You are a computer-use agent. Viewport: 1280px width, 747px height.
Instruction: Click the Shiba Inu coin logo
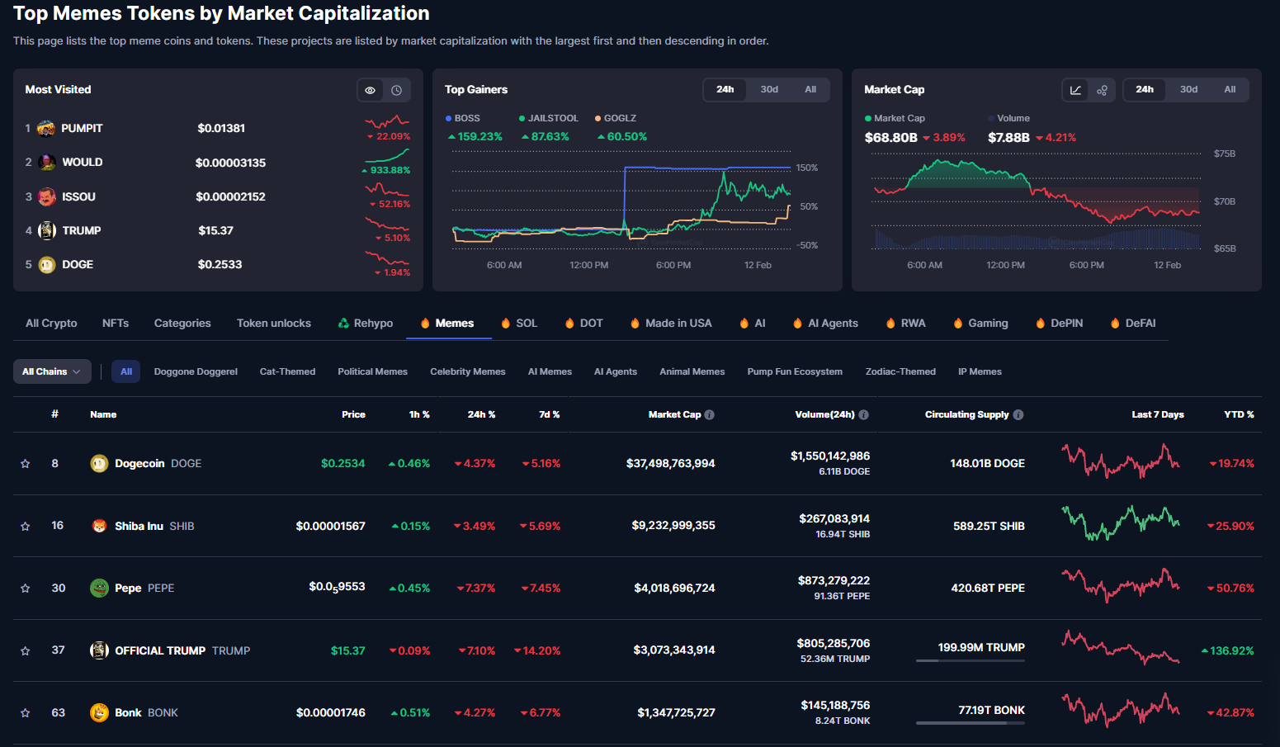99,526
